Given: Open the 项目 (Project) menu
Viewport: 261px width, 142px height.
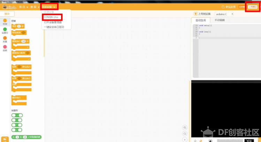Looking at the screenshot, I should click(23, 7).
